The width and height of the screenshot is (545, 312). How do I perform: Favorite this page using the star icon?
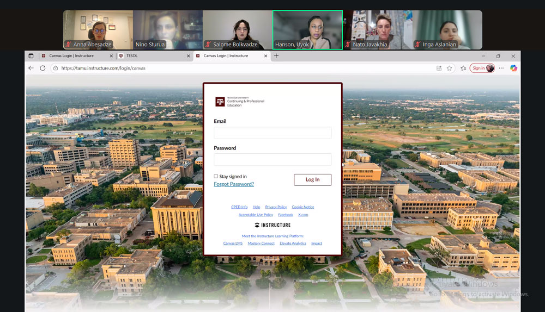[x=450, y=68]
